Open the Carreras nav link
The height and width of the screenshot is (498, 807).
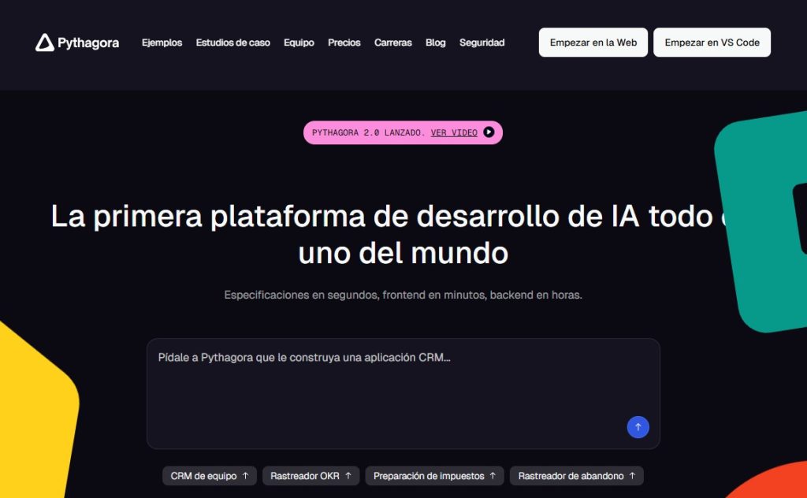coord(392,43)
